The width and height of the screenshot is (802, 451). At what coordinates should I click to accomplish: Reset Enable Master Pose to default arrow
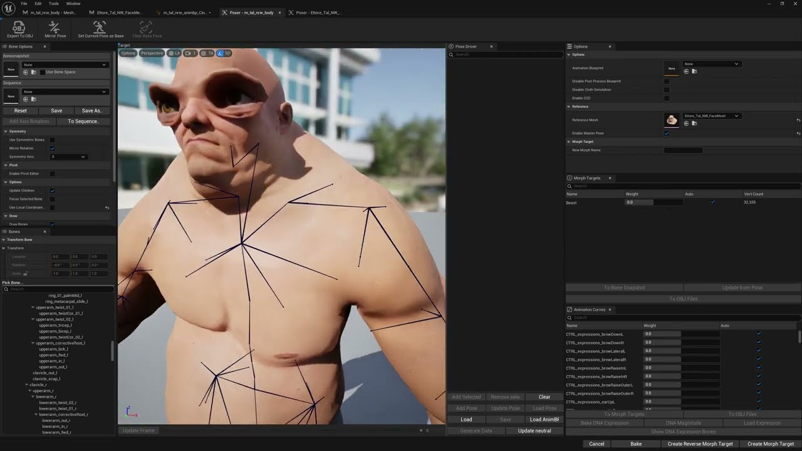pyautogui.click(x=798, y=133)
